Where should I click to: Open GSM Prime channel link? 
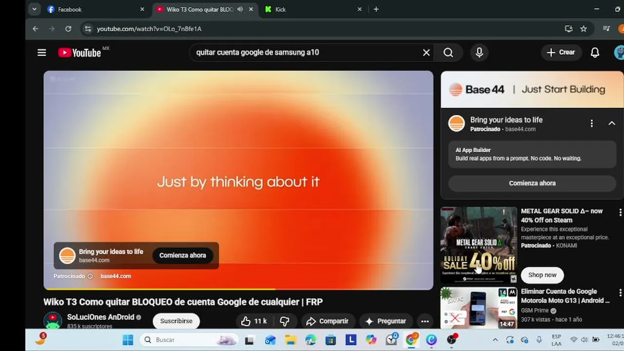tap(535, 310)
